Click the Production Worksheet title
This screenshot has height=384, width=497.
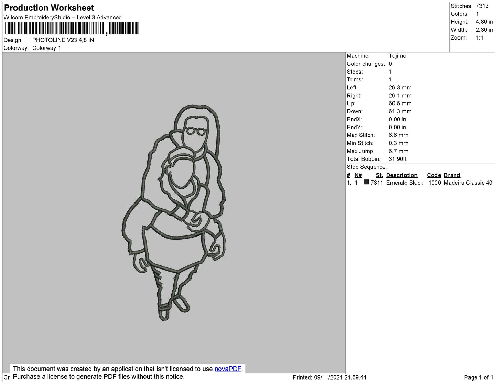coord(49,8)
